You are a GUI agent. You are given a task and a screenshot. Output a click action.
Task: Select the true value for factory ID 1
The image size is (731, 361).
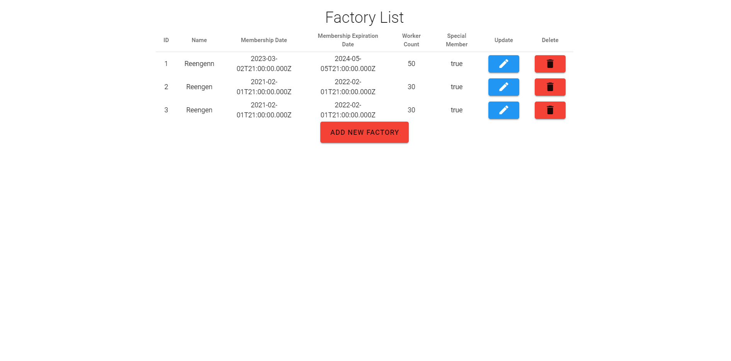pyautogui.click(x=456, y=64)
